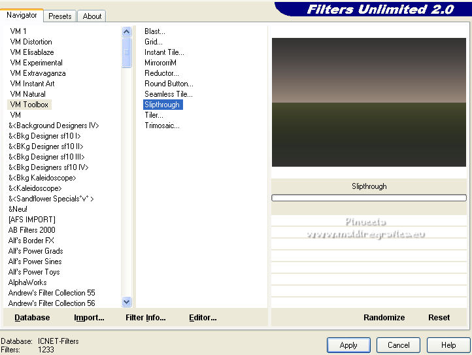The height and width of the screenshot is (355, 472).
Task: Click the Randomize button
Action: pos(384,318)
